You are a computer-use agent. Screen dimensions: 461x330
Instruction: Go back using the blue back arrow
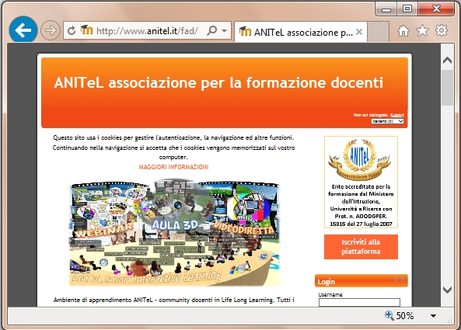[23, 30]
